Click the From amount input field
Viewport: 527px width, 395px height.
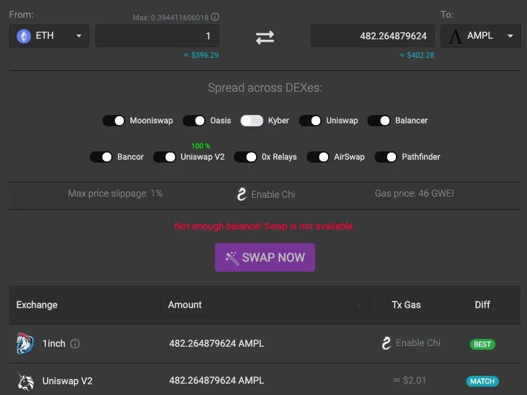point(157,36)
